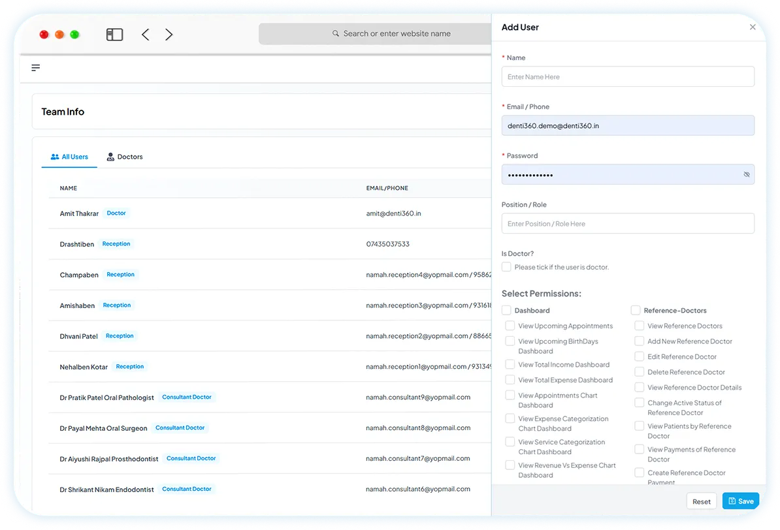This screenshot has width=780, height=530.
Task: Select Dr Aiyushi Rajpal Prosthodontist
Action: (109, 459)
